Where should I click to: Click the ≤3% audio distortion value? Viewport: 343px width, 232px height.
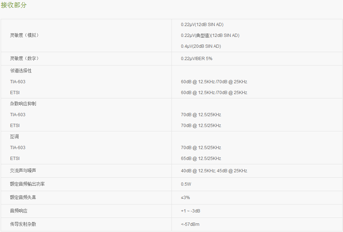[185, 198]
